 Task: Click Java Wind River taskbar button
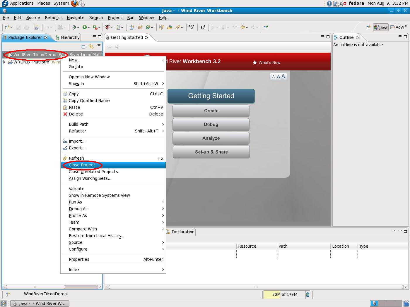click(x=40, y=303)
